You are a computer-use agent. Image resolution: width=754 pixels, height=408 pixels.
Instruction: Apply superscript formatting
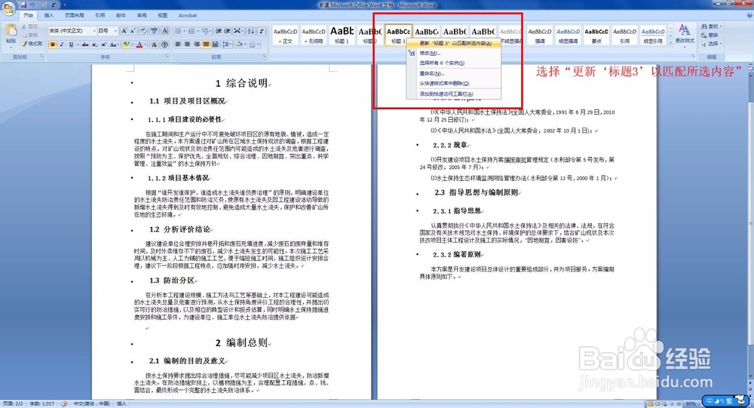click(103, 44)
